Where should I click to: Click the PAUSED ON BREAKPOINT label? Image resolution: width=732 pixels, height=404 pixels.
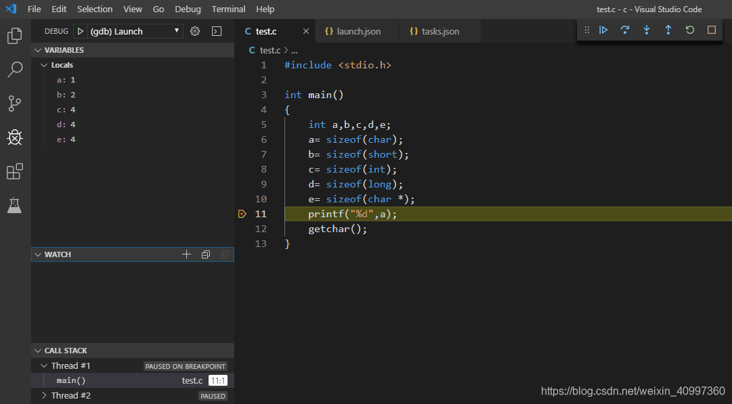tap(186, 366)
